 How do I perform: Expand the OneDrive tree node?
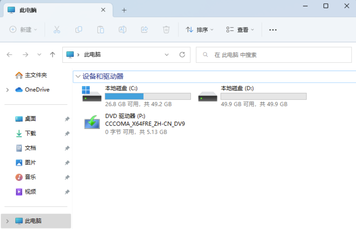coord(7,90)
